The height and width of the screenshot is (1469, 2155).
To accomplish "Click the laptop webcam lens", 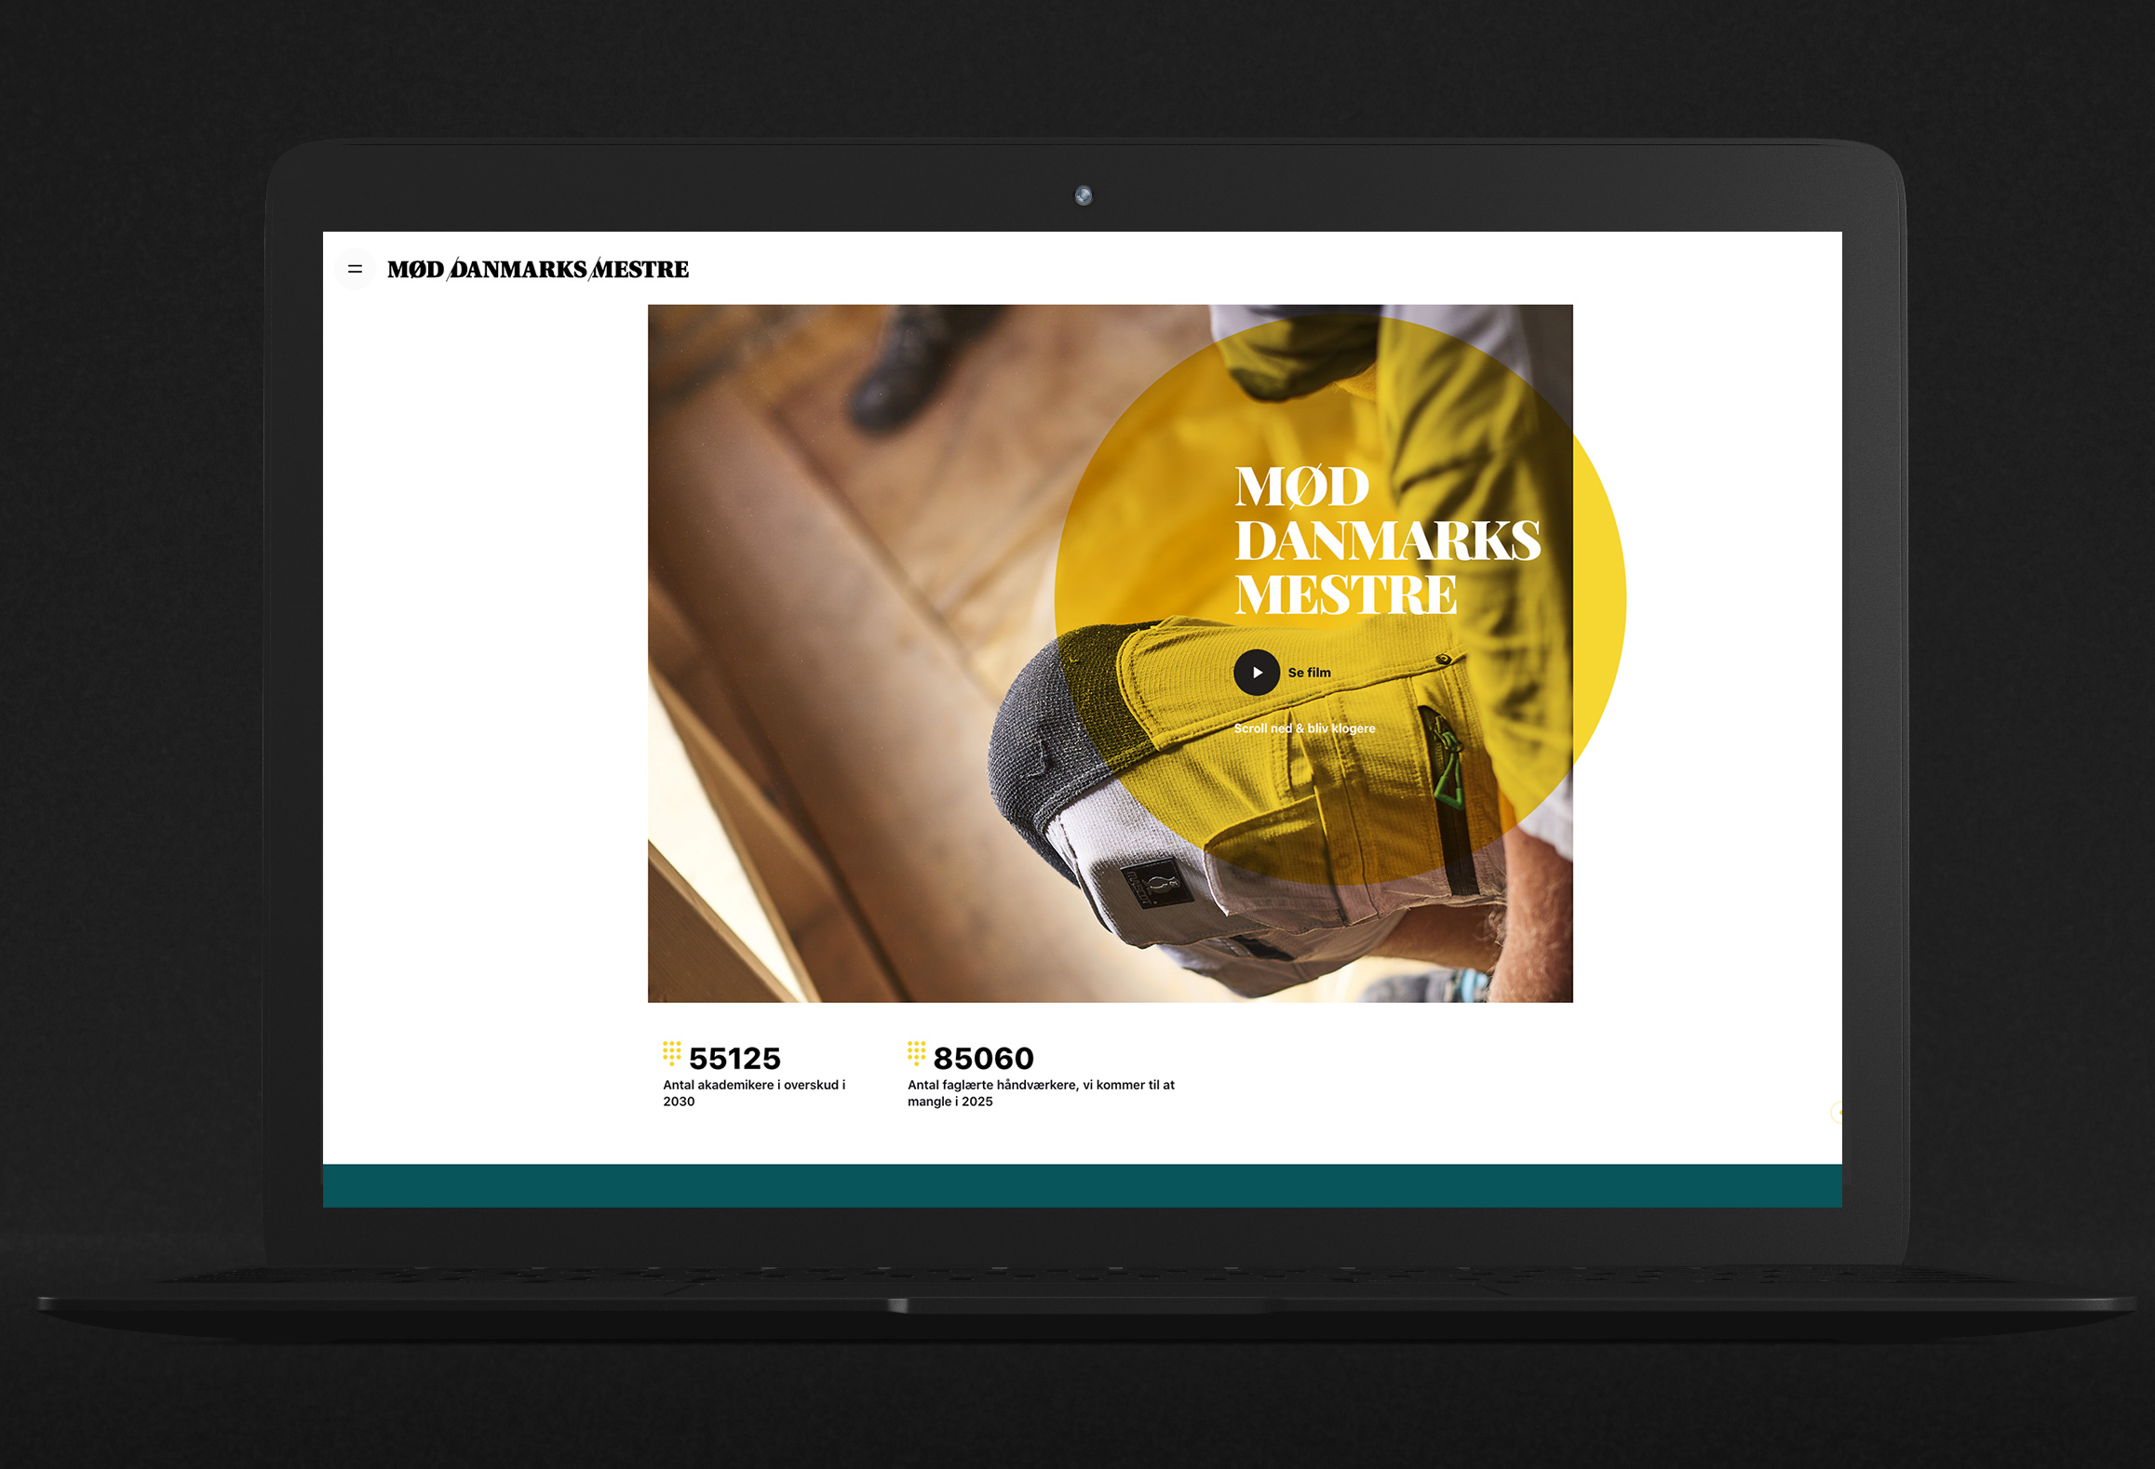I will tap(1083, 195).
